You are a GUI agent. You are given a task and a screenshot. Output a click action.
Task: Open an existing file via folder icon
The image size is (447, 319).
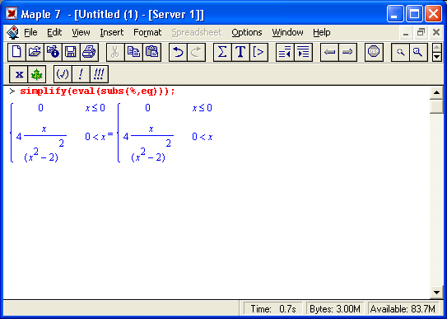(x=35, y=52)
